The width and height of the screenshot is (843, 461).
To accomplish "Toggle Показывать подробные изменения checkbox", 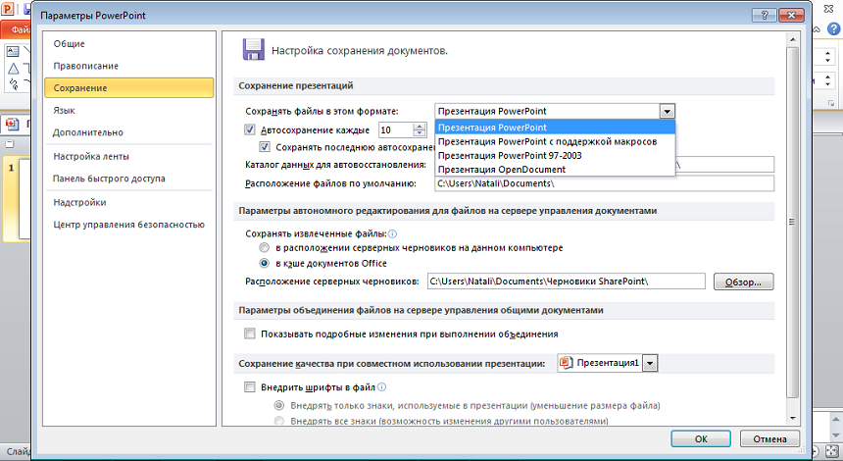I will (249, 333).
